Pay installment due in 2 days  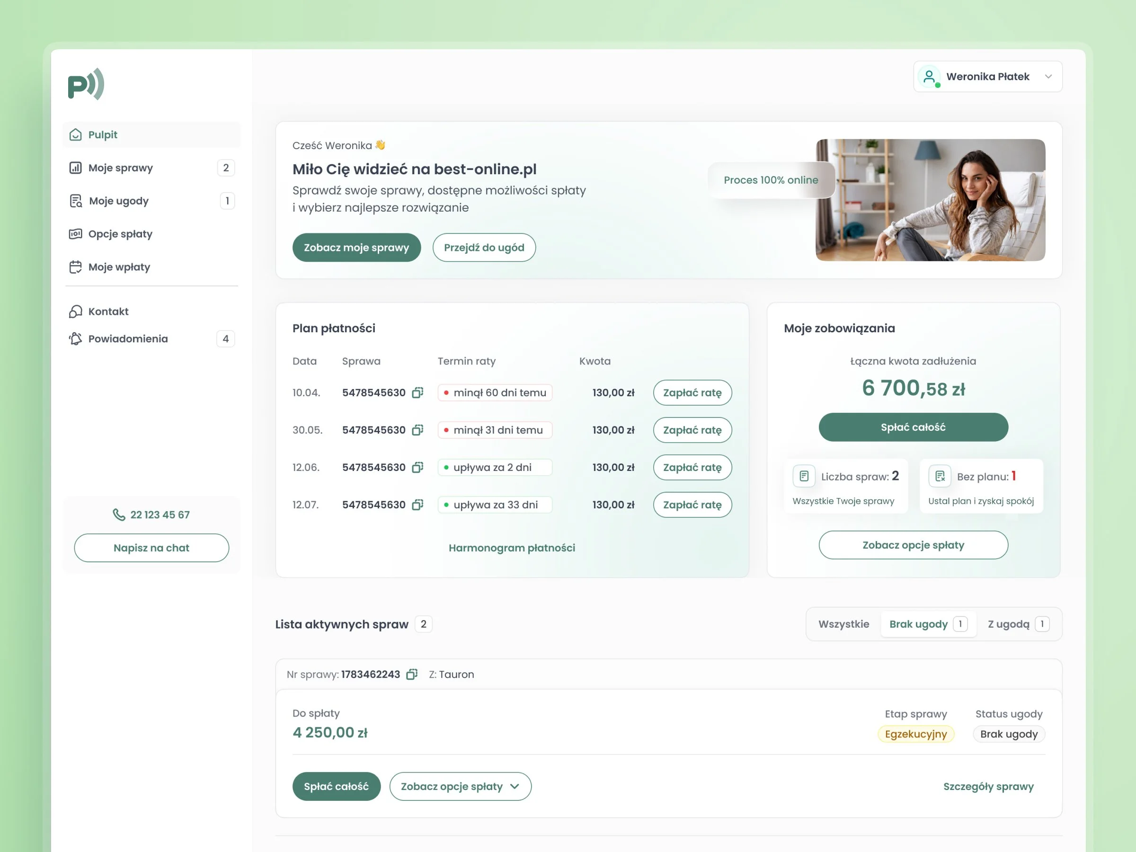(x=692, y=467)
